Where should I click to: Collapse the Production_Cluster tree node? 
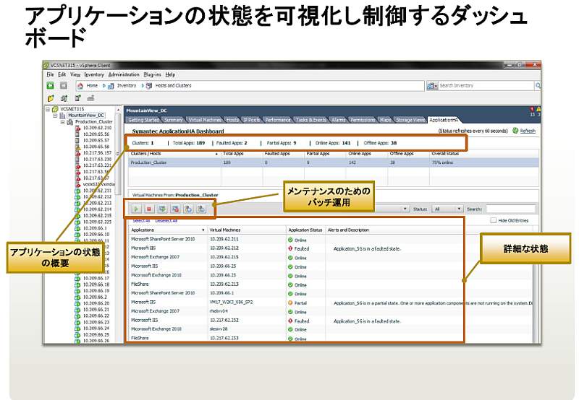tap(62, 121)
